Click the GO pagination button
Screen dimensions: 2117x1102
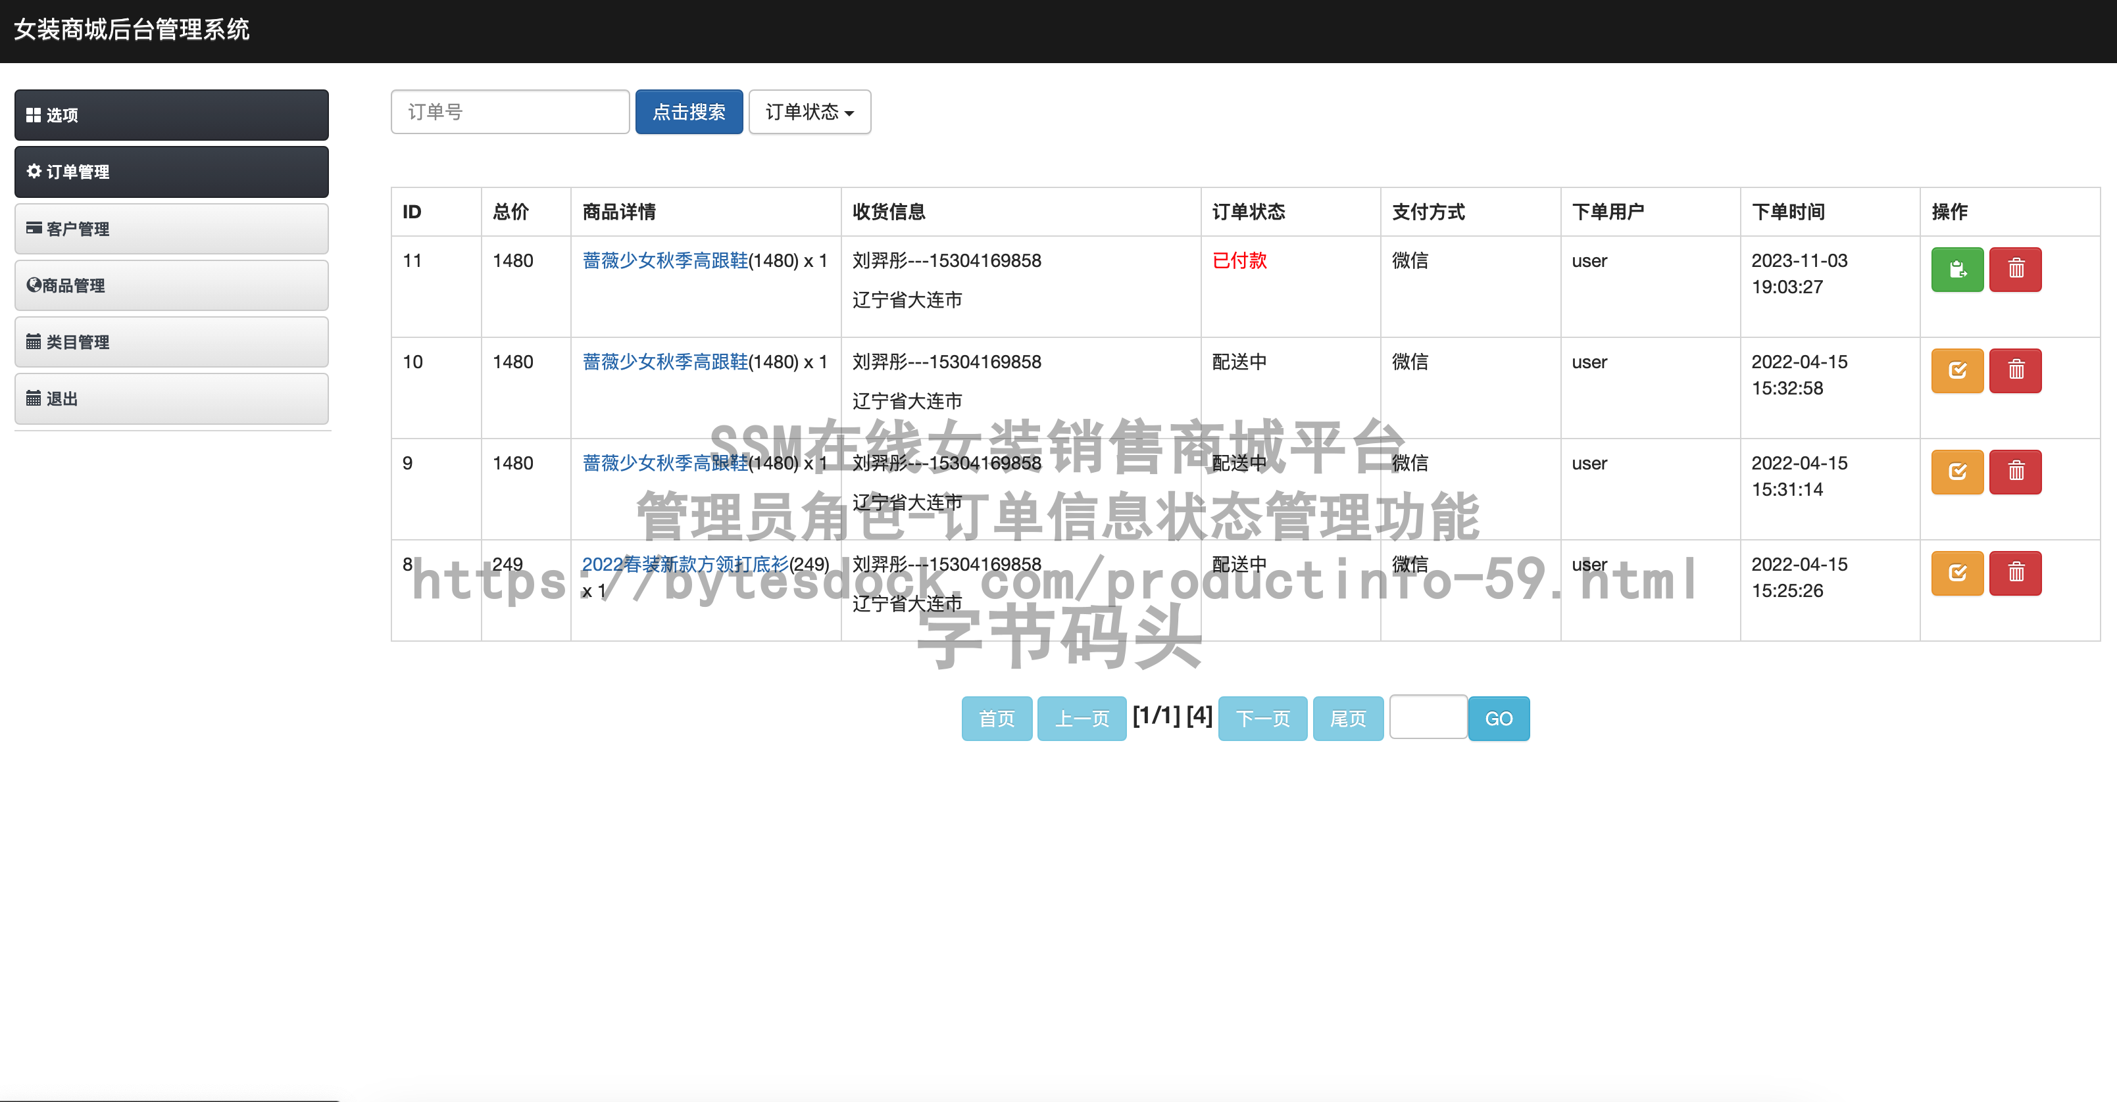[x=1497, y=719]
